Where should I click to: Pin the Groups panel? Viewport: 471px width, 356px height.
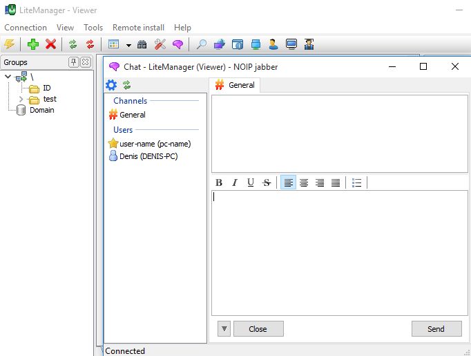[74, 62]
